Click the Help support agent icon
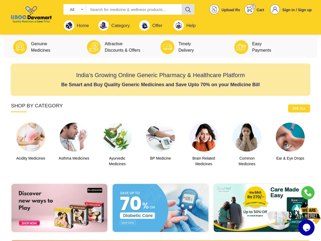The height and width of the screenshot is (241, 321). pos(179,25)
